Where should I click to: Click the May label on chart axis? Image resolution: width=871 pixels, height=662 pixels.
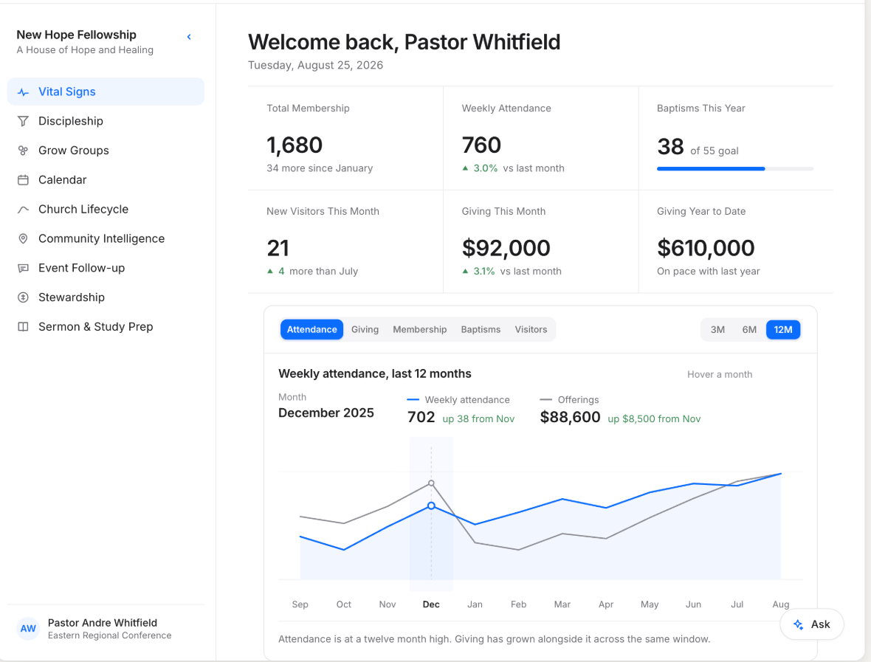(650, 604)
